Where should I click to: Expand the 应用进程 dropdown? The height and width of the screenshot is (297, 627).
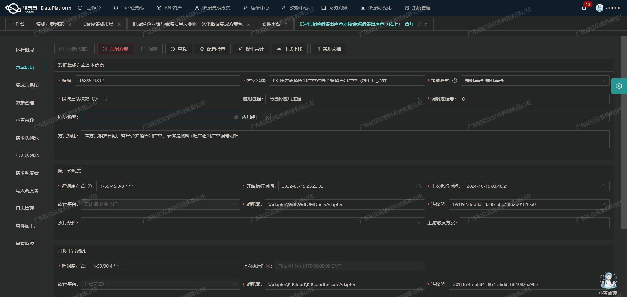pyautogui.click(x=345, y=99)
